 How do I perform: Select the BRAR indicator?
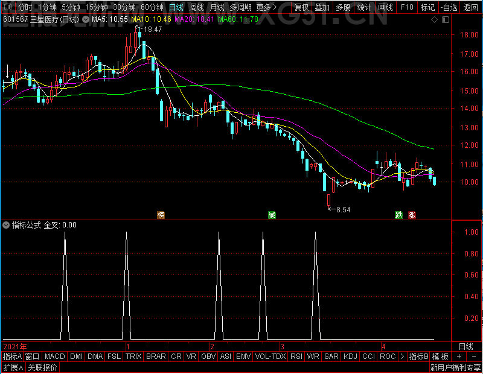coord(156,357)
